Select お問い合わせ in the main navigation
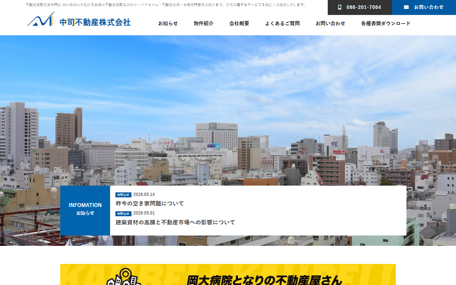 (331, 24)
